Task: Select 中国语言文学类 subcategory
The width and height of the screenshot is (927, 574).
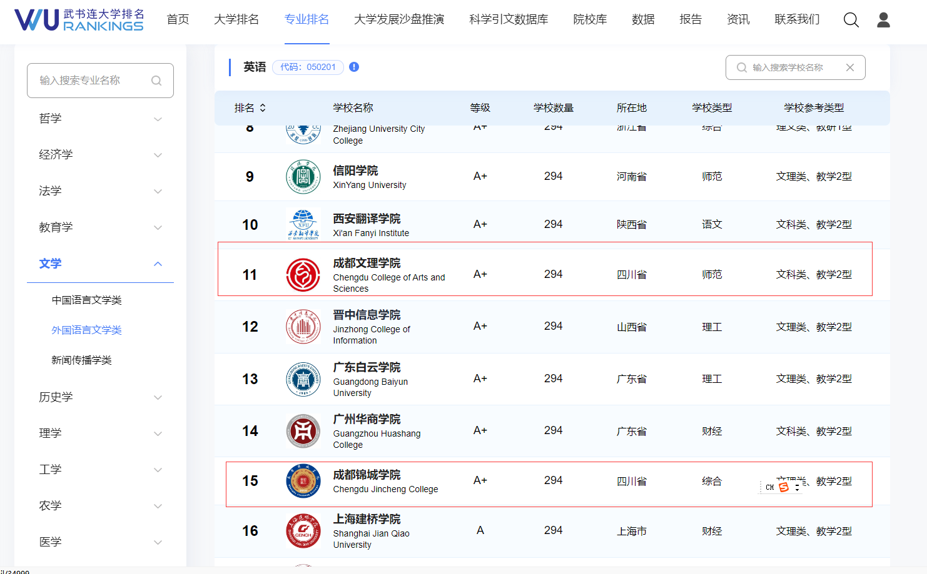Action: pos(86,300)
